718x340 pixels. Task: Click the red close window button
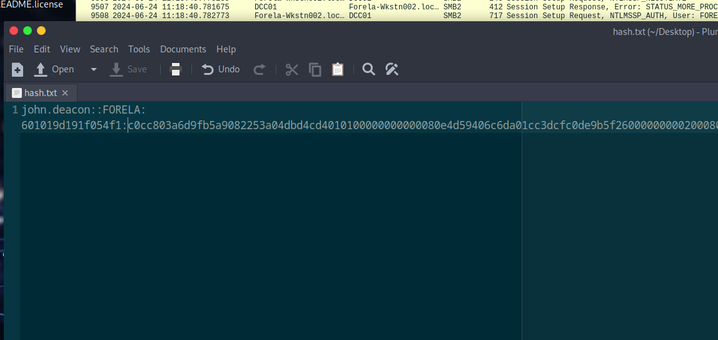pos(14,31)
